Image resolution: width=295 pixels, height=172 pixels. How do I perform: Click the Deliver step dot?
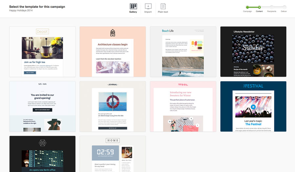point(285,7)
